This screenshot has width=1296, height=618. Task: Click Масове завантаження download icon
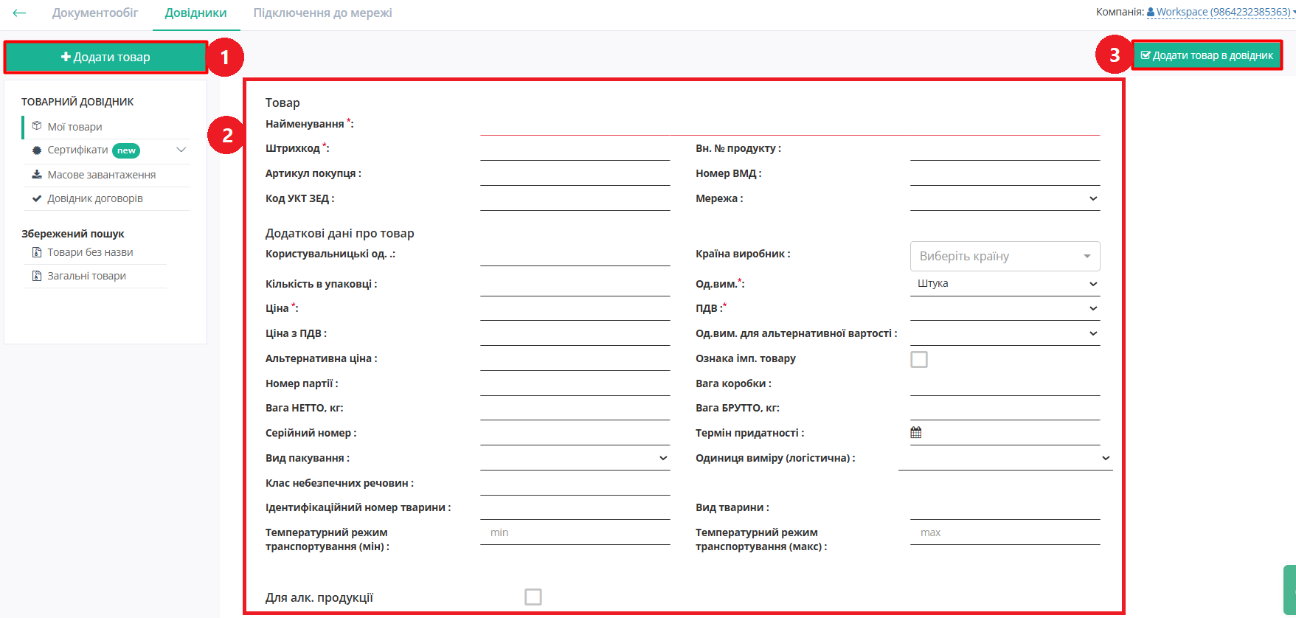[x=37, y=175]
